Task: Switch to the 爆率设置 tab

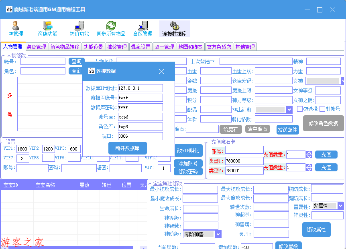Action: (140, 47)
